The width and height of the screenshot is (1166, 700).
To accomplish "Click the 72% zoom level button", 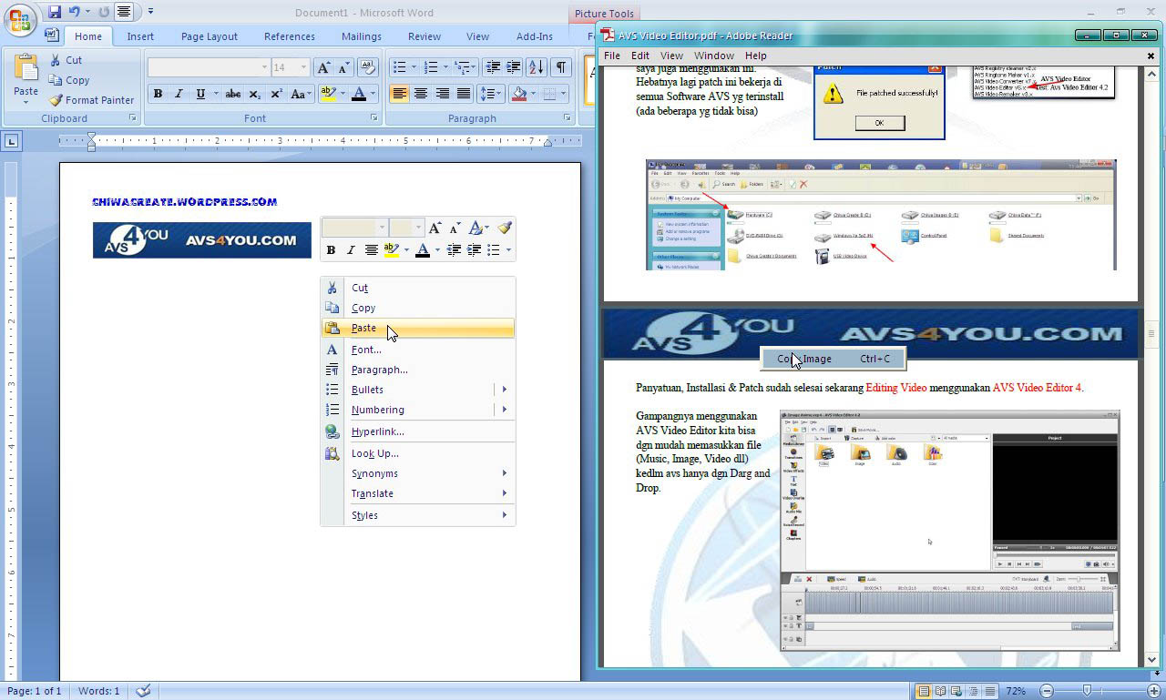I will pyautogui.click(x=1016, y=691).
